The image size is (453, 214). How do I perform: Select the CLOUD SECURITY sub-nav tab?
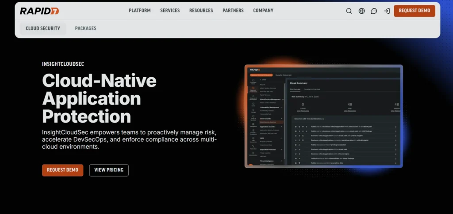pyautogui.click(x=43, y=29)
